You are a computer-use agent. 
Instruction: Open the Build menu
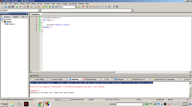click(28, 4)
